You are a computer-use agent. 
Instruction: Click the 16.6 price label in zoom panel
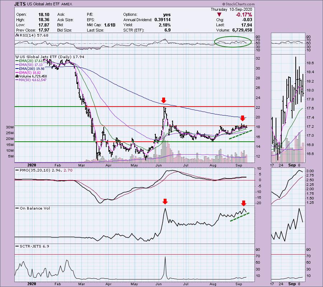coord(310,154)
